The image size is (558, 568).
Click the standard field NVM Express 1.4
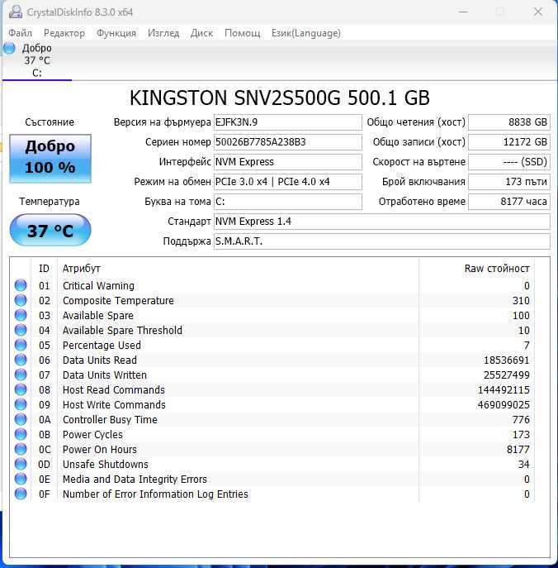(382, 222)
